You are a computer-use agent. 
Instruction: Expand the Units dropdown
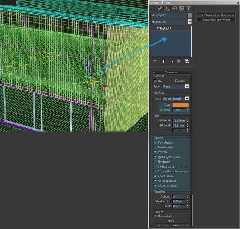pos(187,99)
